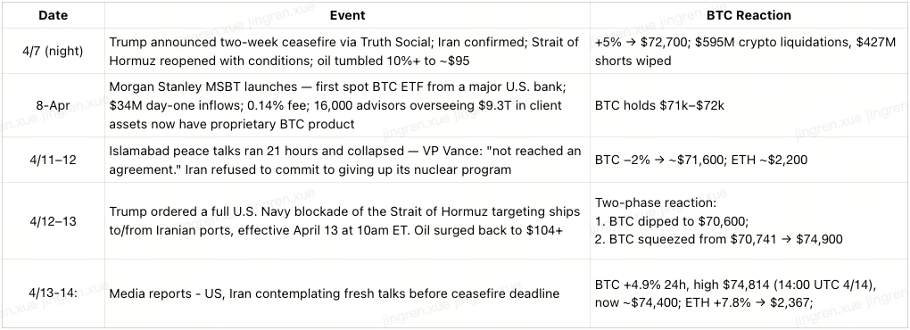Click the Islamabad peace talks event cell

coord(347,160)
